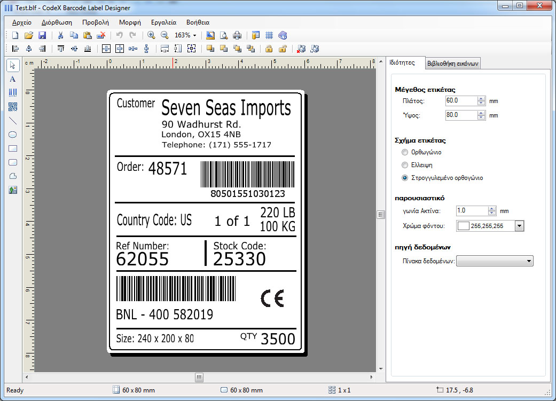Paste from the clipboard

point(87,35)
